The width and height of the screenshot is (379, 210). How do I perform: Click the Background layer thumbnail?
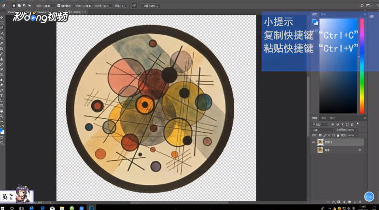(320, 150)
